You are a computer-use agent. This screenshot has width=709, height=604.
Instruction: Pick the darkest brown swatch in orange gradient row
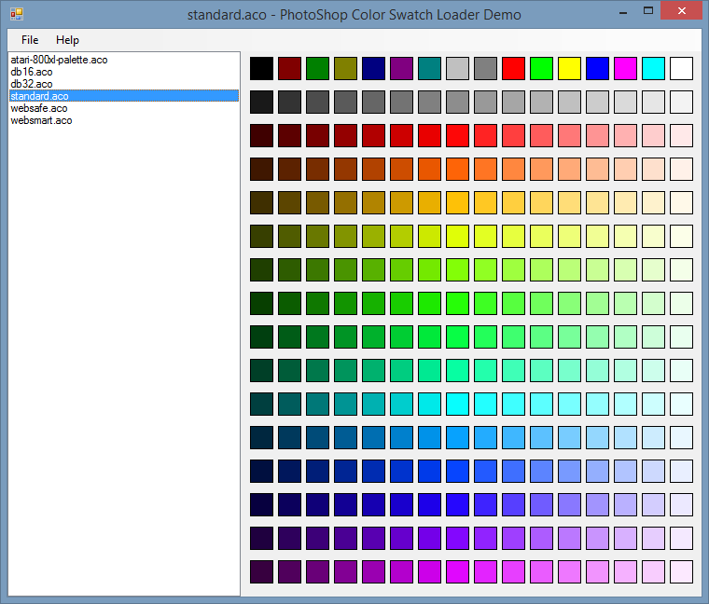[x=261, y=169]
